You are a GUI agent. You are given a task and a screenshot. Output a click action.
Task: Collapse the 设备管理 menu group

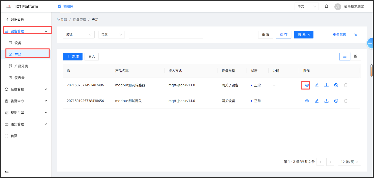point(26,31)
